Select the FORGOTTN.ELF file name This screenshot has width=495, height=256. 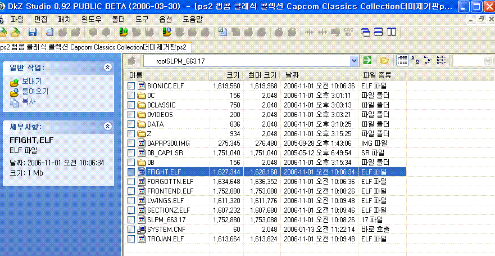[170, 182]
